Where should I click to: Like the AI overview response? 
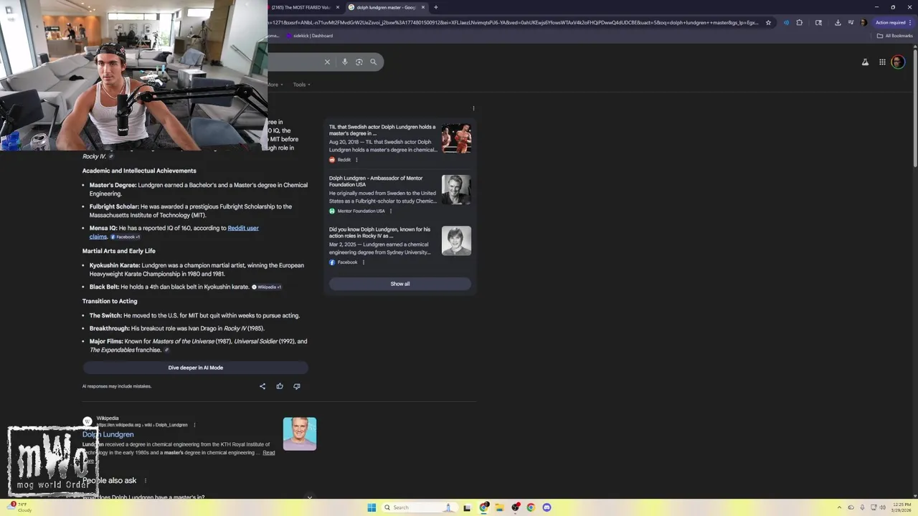coord(280,386)
